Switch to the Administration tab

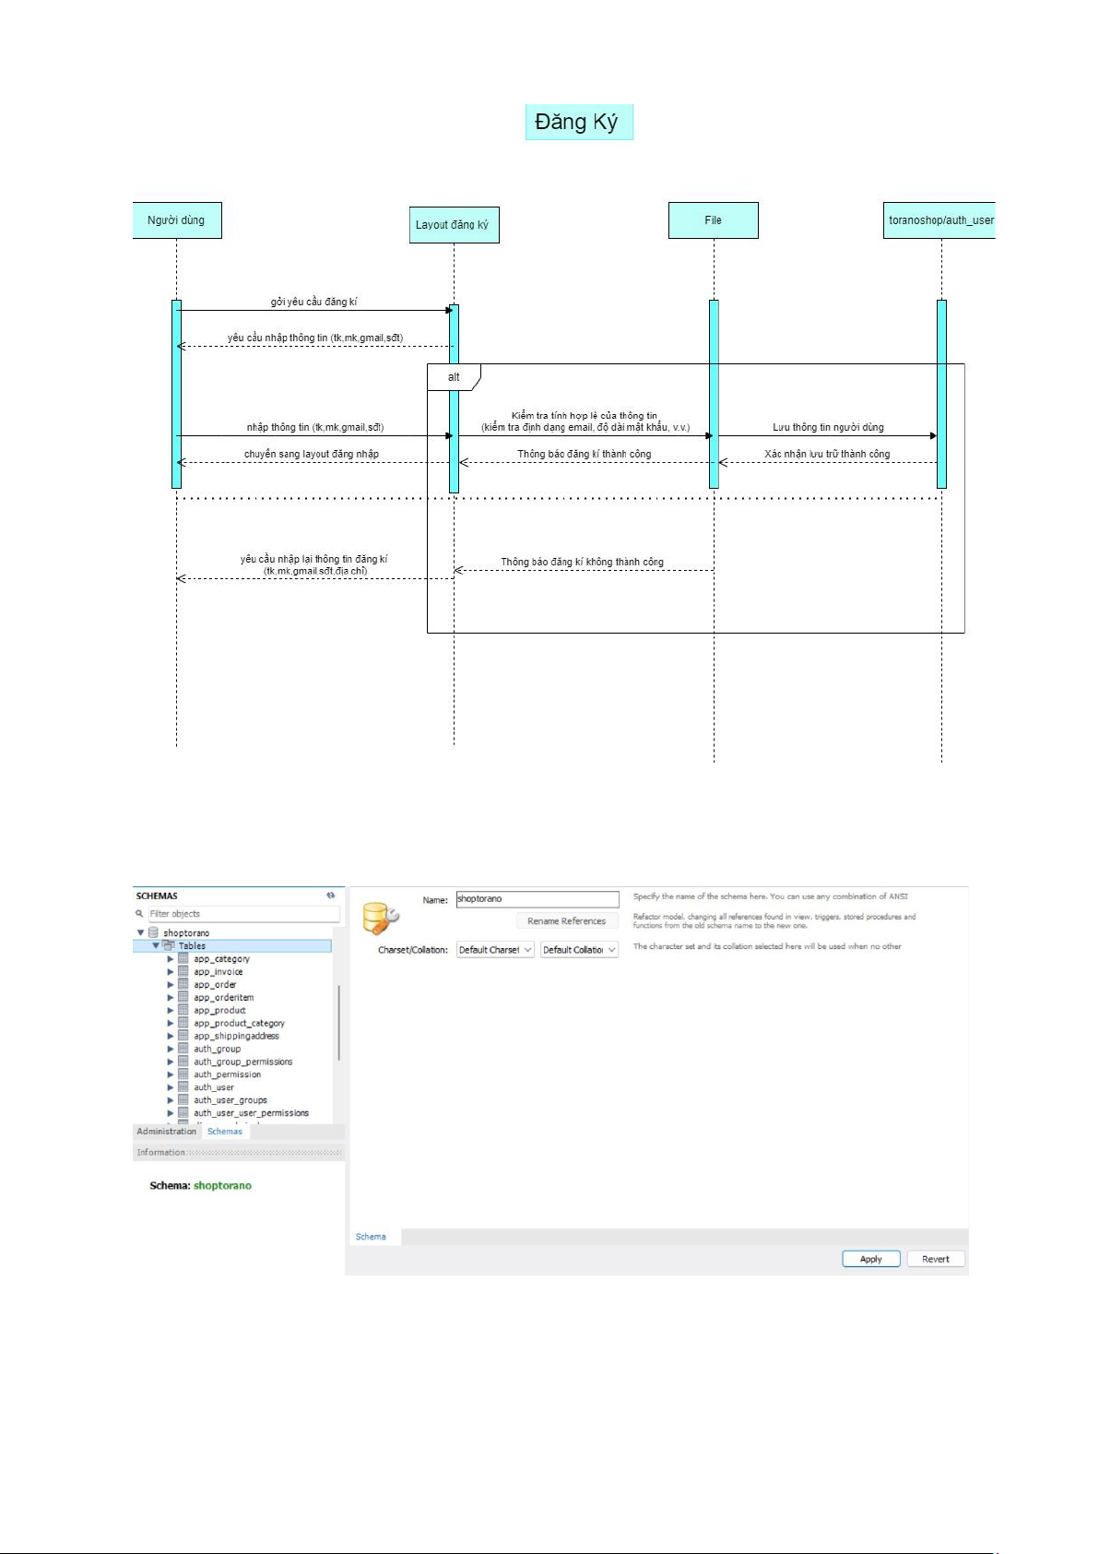click(166, 1132)
